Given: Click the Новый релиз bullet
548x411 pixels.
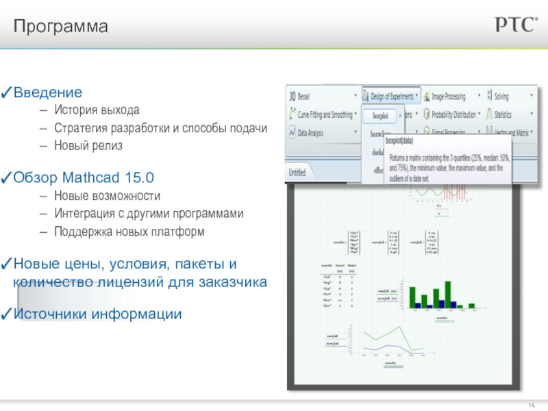Looking at the screenshot, I should click(88, 146).
